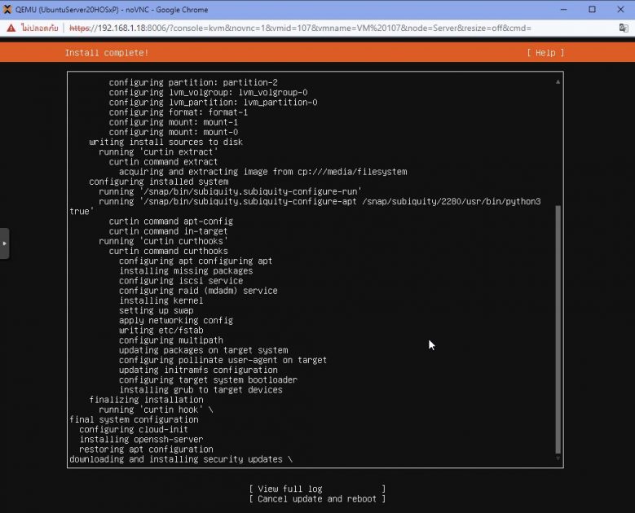635x513 pixels.
Task: Click log line 'installing openssh-server'
Action: click(x=141, y=439)
